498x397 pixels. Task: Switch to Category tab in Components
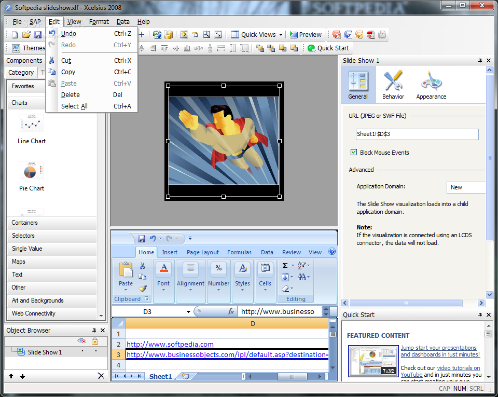(x=21, y=73)
